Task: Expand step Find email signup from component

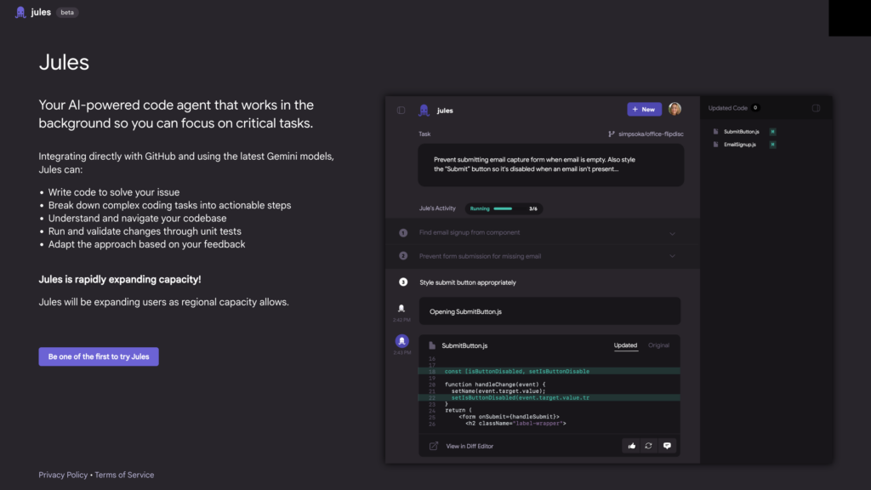Action: tap(542, 233)
